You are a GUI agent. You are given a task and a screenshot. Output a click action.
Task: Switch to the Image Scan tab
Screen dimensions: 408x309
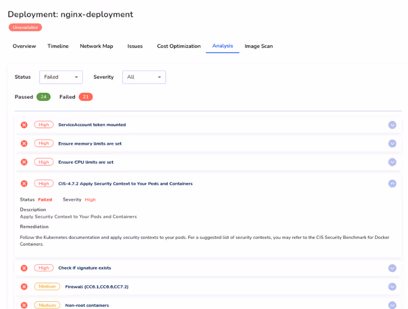[259, 46]
